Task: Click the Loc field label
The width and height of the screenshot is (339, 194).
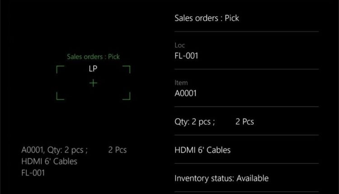Action: [179, 46]
